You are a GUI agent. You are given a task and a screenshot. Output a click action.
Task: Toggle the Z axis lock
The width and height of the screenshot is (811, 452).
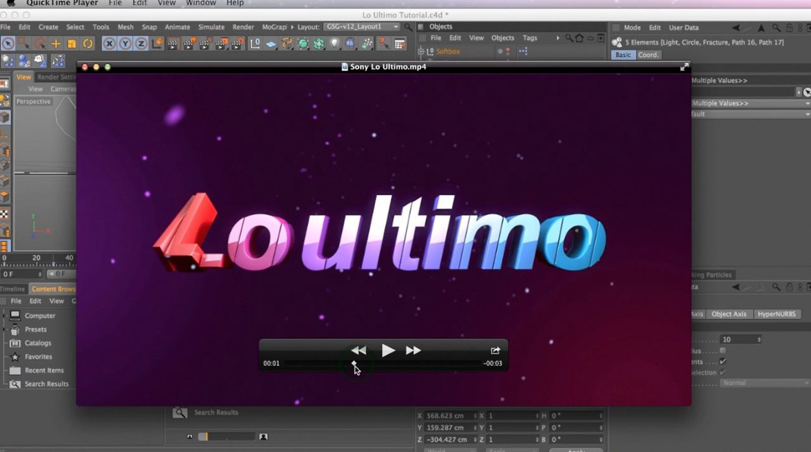coord(141,44)
